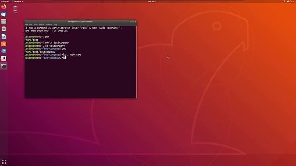Minimize the Terminal window

point(130,22)
